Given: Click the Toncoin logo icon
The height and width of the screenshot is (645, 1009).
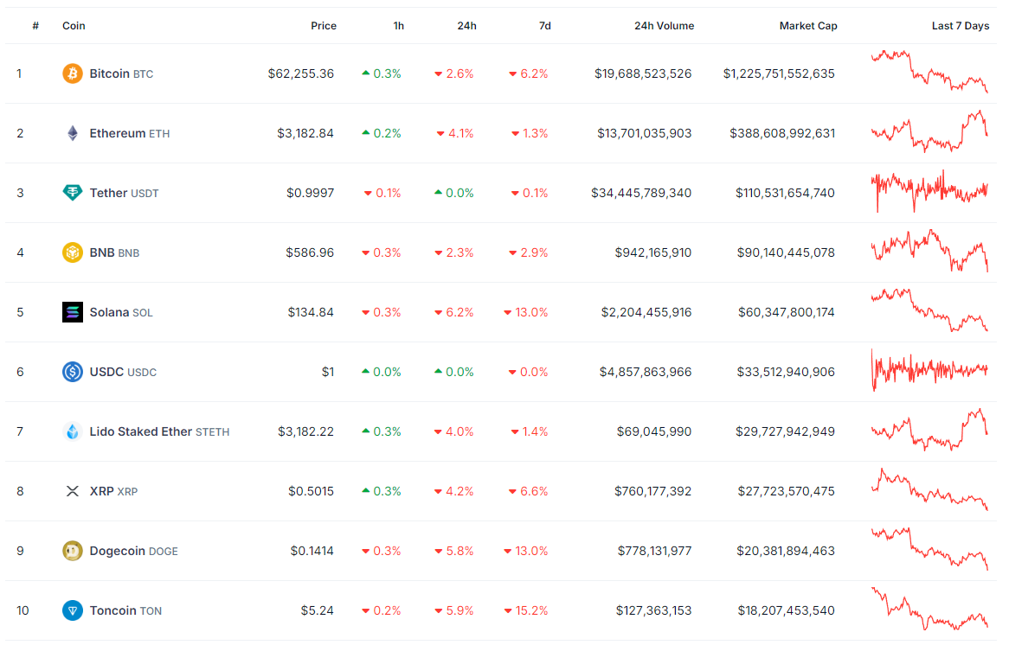Looking at the screenshot, I should click(x=73, y=610).
